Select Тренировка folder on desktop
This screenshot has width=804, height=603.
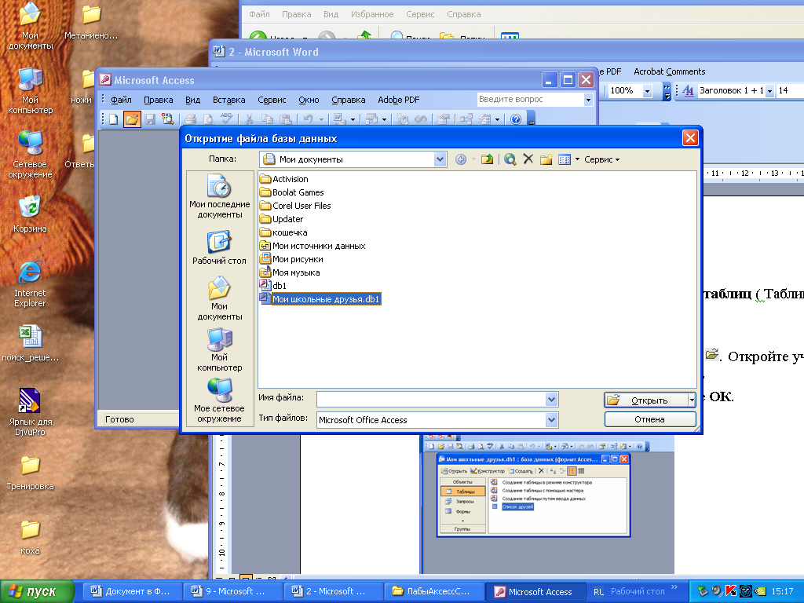[x=30, y=473]
